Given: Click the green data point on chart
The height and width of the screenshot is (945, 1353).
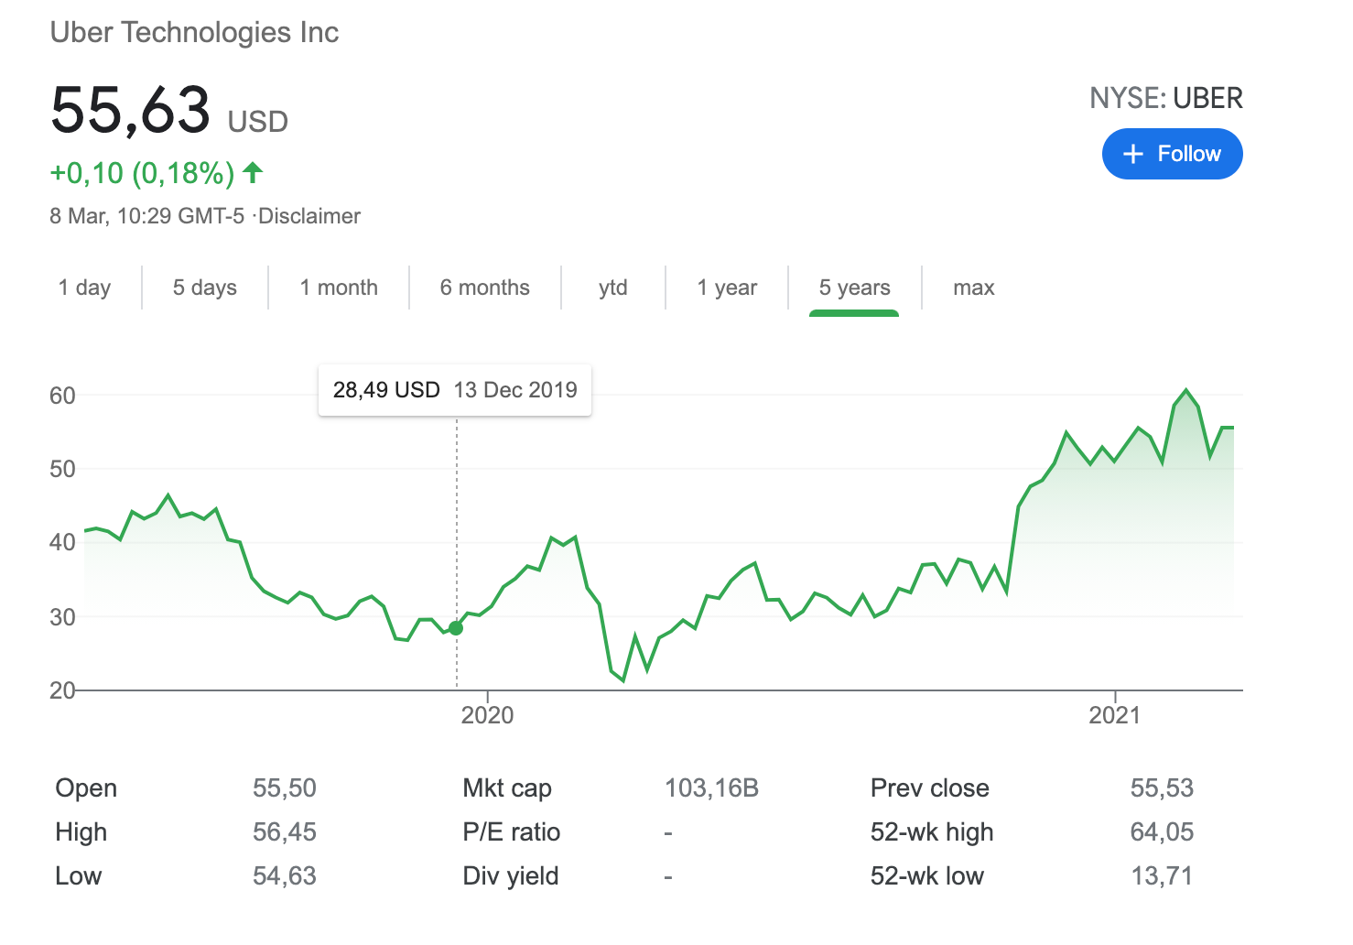Looking at the screenshot, I should point(456,628).
